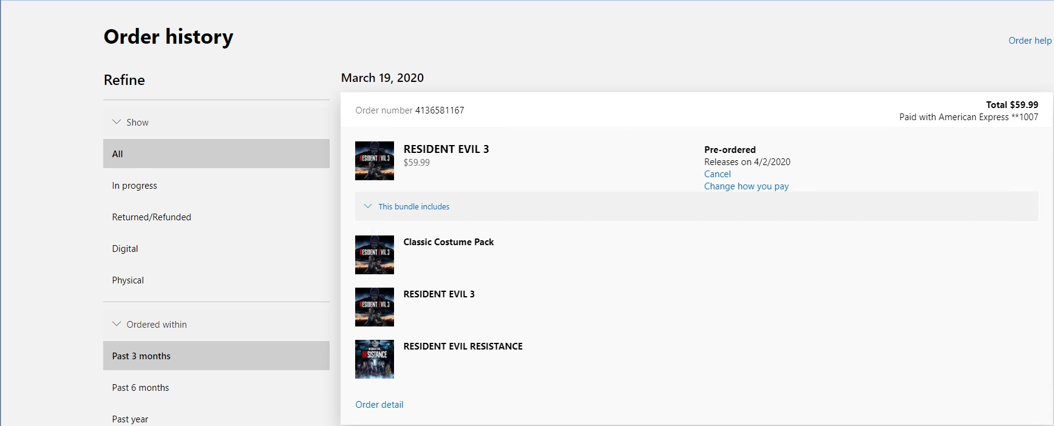This screenshot has height=426, width=1054.
Task: Filter orders by In progress
Action: click(x=134, y=186)
